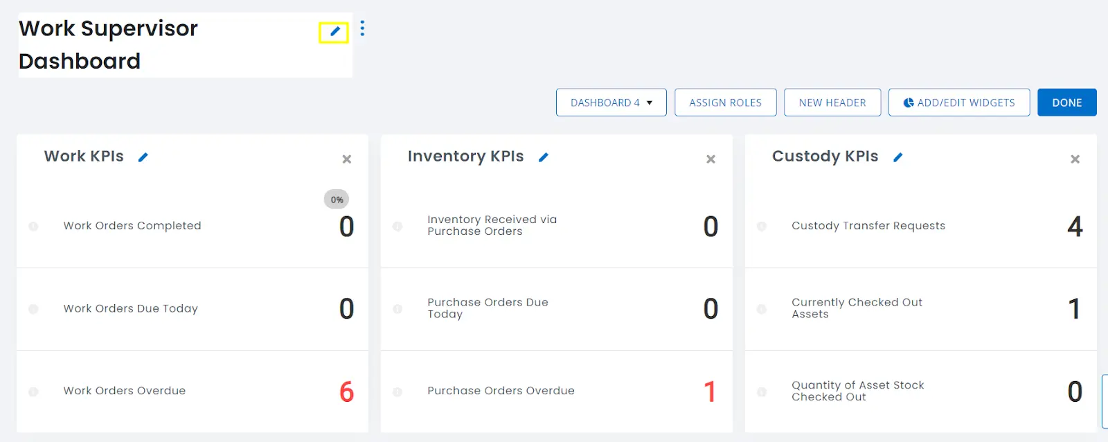This screenshot has width=1108, height=442.
Task: Click the Work Supervisor Dashboard title
Action: [x=109, y=44]
